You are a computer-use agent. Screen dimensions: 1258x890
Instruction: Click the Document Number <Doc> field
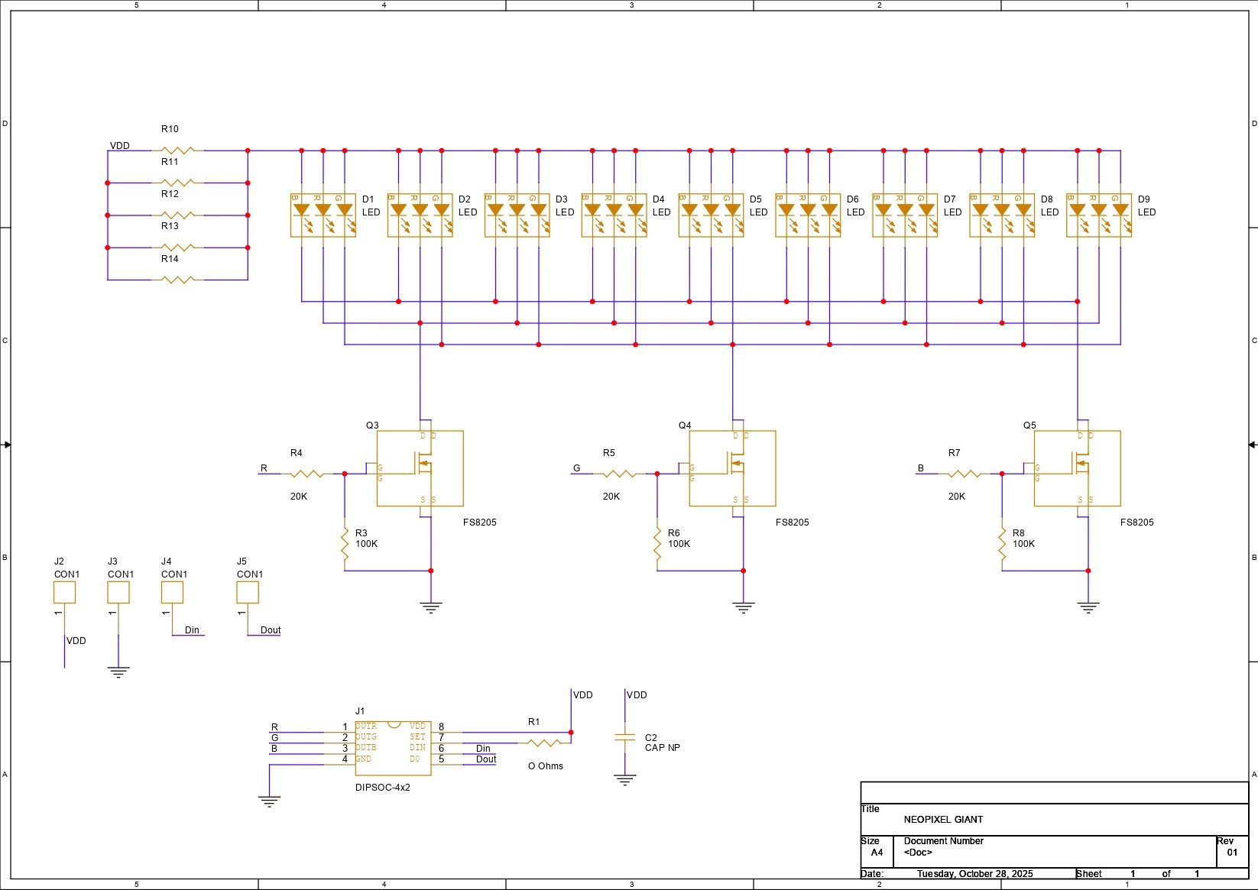[918, 852]
